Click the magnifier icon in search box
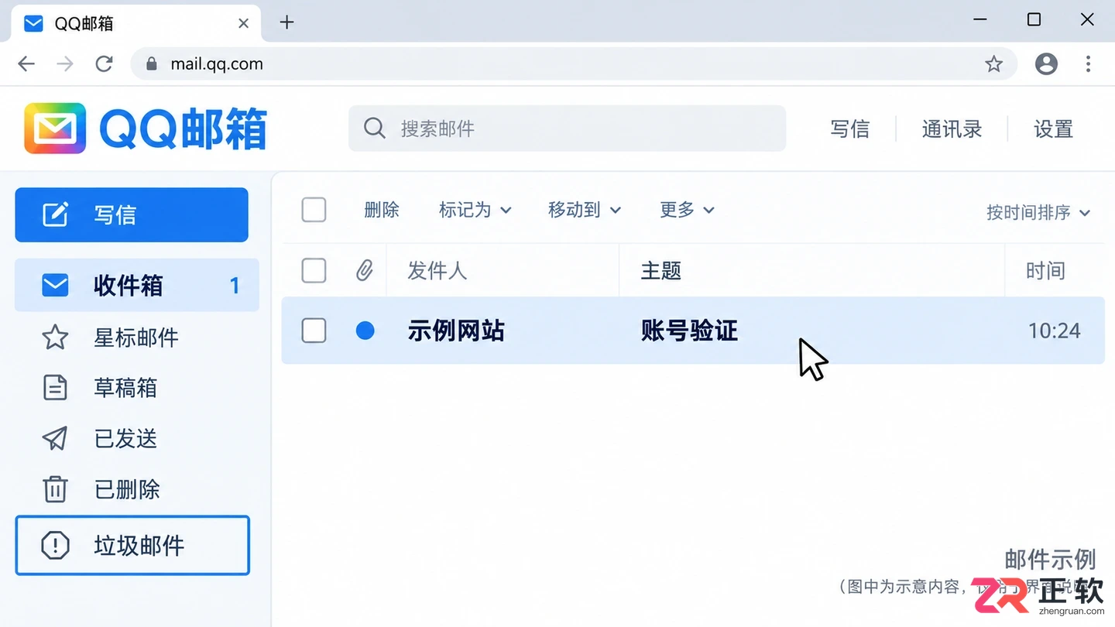Screen dimensions: 1115x627 [x=375, y=128]
